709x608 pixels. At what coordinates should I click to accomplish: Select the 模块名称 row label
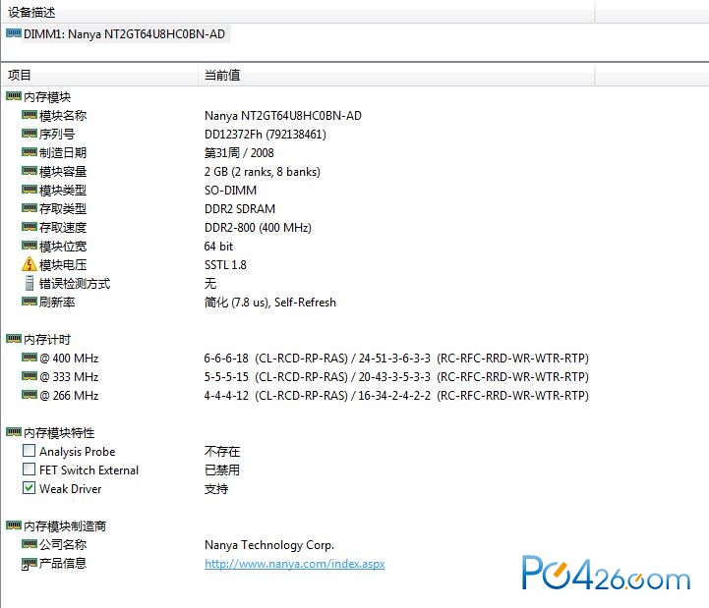tap(63, 116)
